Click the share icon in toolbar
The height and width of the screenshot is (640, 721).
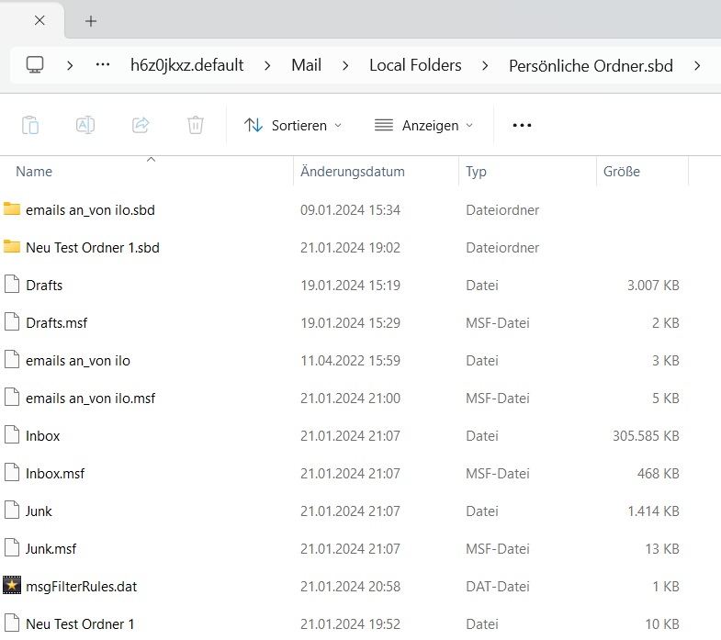coord(141,125)
